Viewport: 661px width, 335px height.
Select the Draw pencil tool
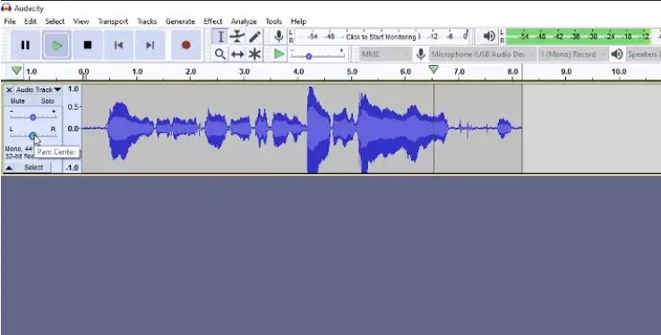click(254, 37)
